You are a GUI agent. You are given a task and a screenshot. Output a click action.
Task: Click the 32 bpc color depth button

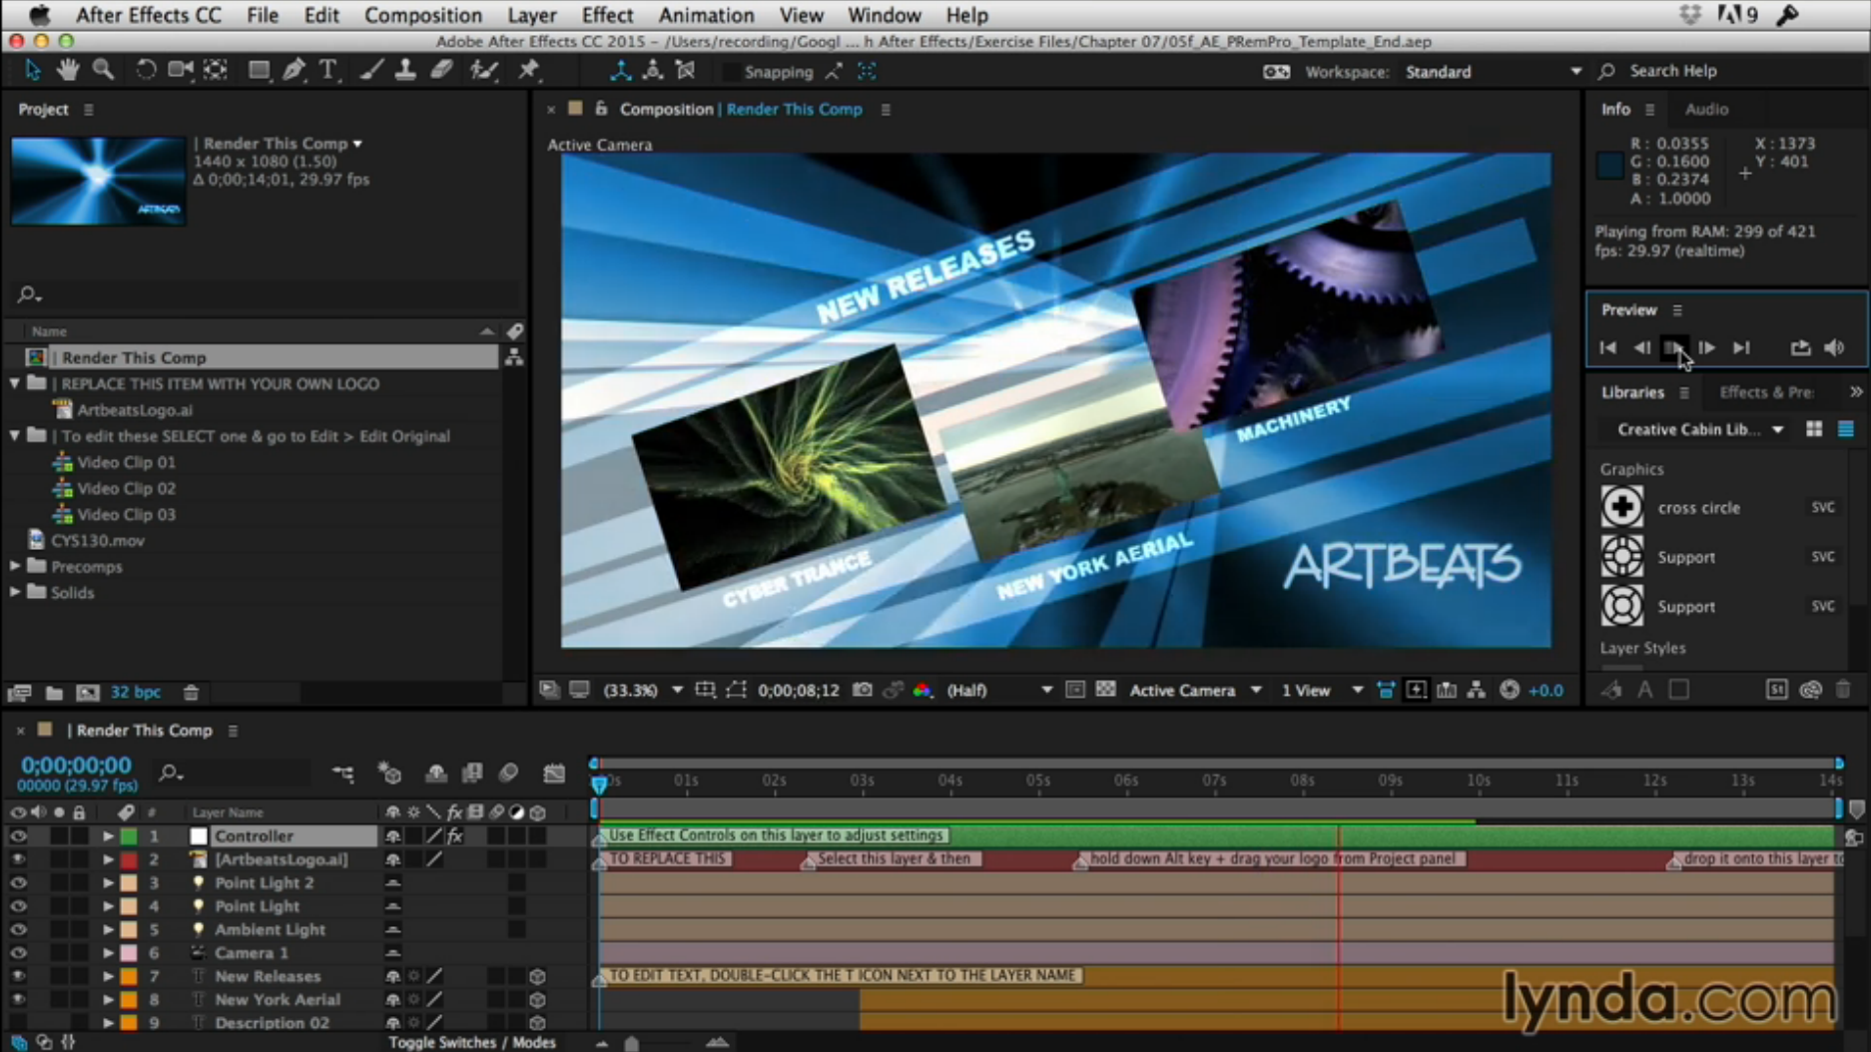(x=135, y=692)
